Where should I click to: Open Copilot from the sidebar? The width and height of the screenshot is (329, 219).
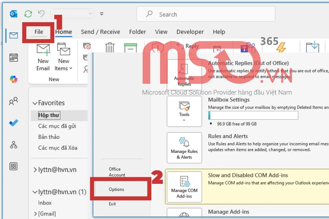coord(13,79)
